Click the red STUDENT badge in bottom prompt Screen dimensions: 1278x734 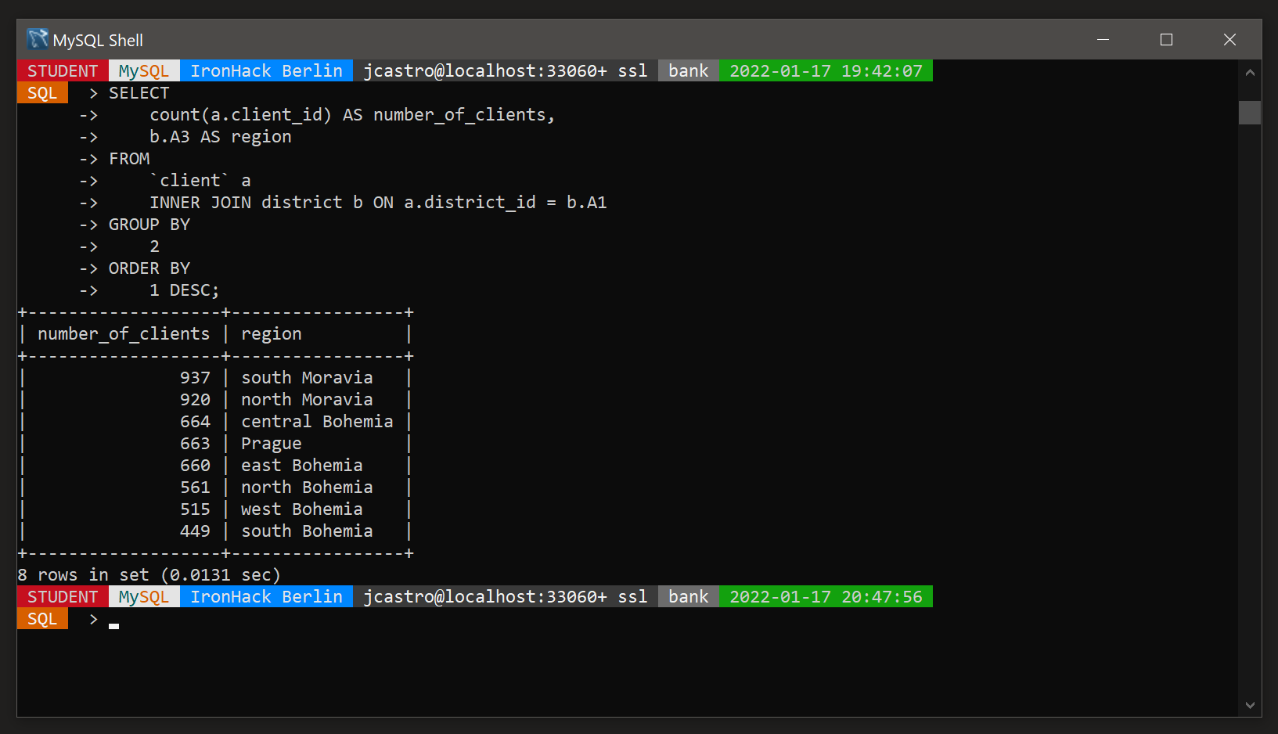click(63, 596)
